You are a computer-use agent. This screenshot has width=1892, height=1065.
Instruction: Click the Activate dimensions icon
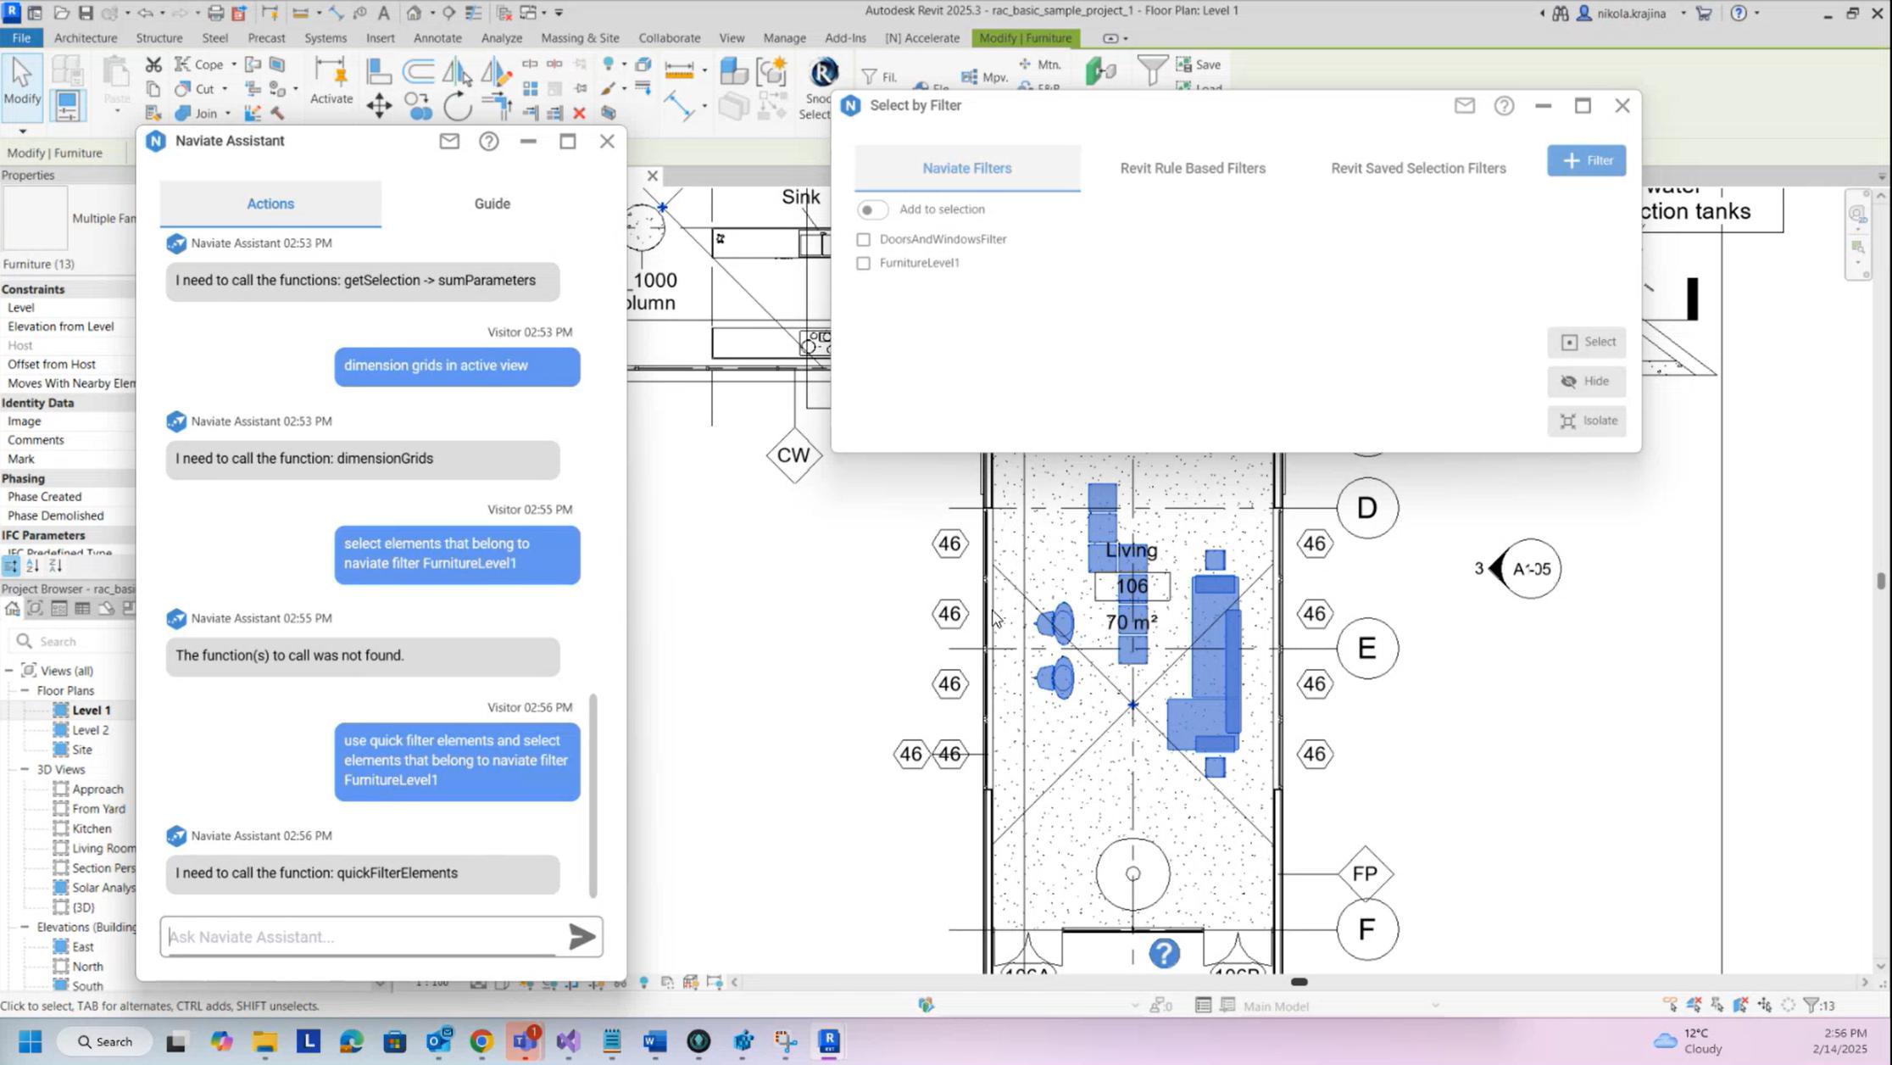pyautogui.click(x=331, y=74)
